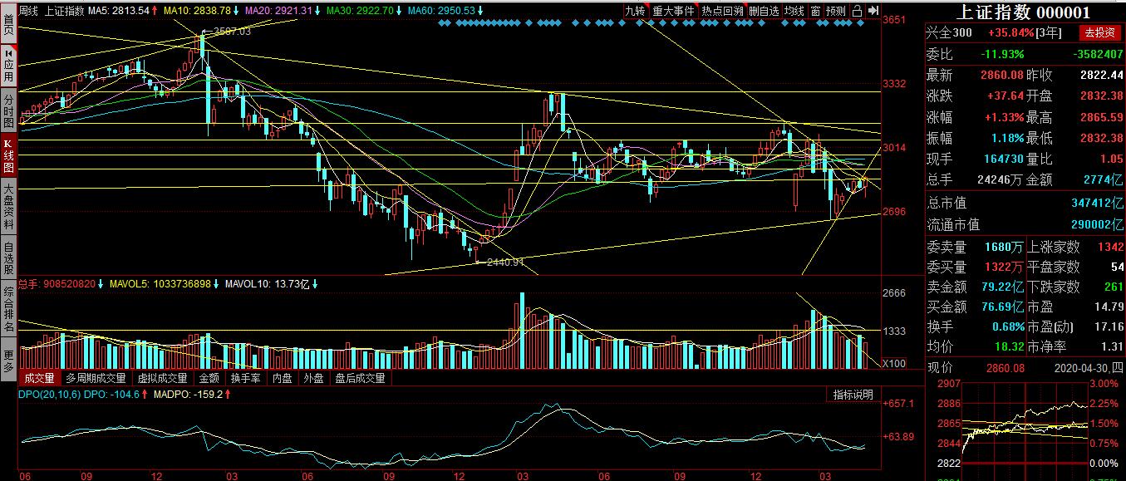Click the 涨幅 +1.33% value
The image size is (1126, 481).
(x=1004, y=117)
